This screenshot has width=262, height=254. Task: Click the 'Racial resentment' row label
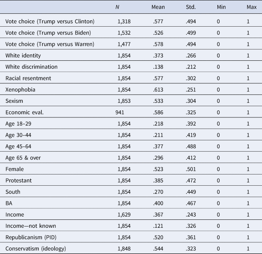point(27,78)
